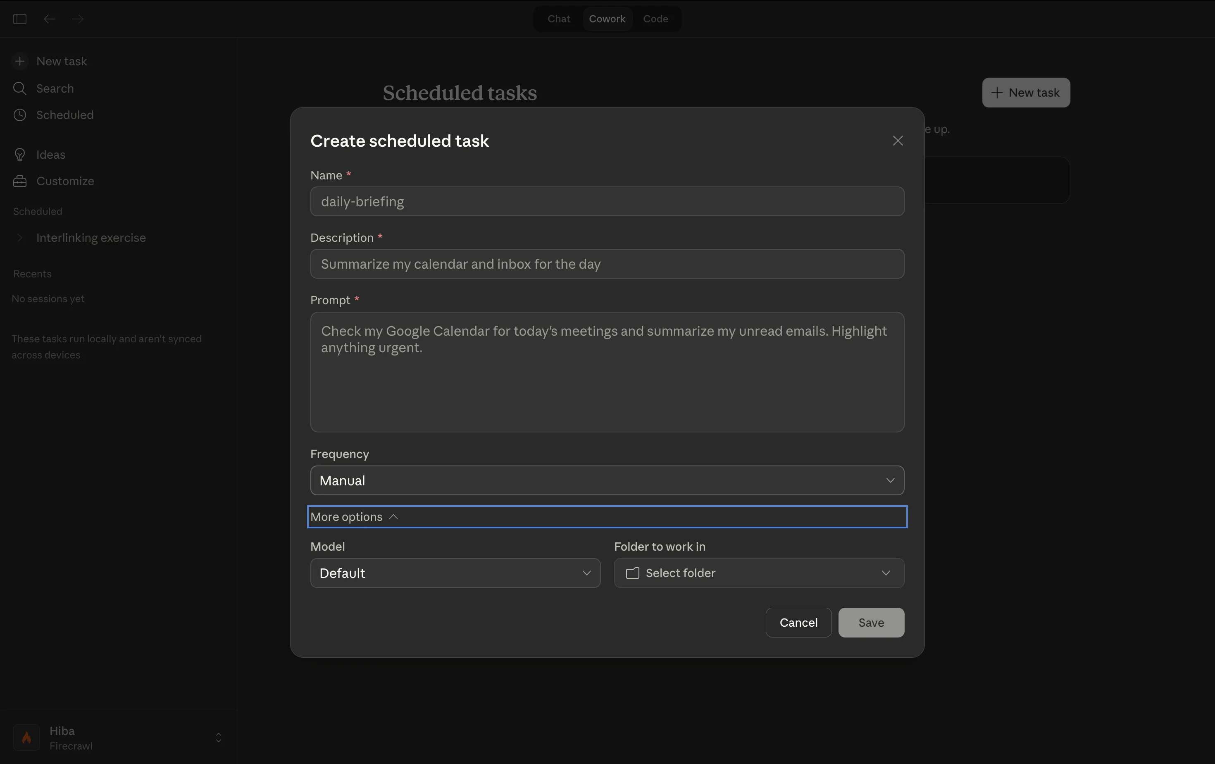1215x764 pixels.
Task: Open Customize via the briefcase icon
Action: tap(20, 181)
